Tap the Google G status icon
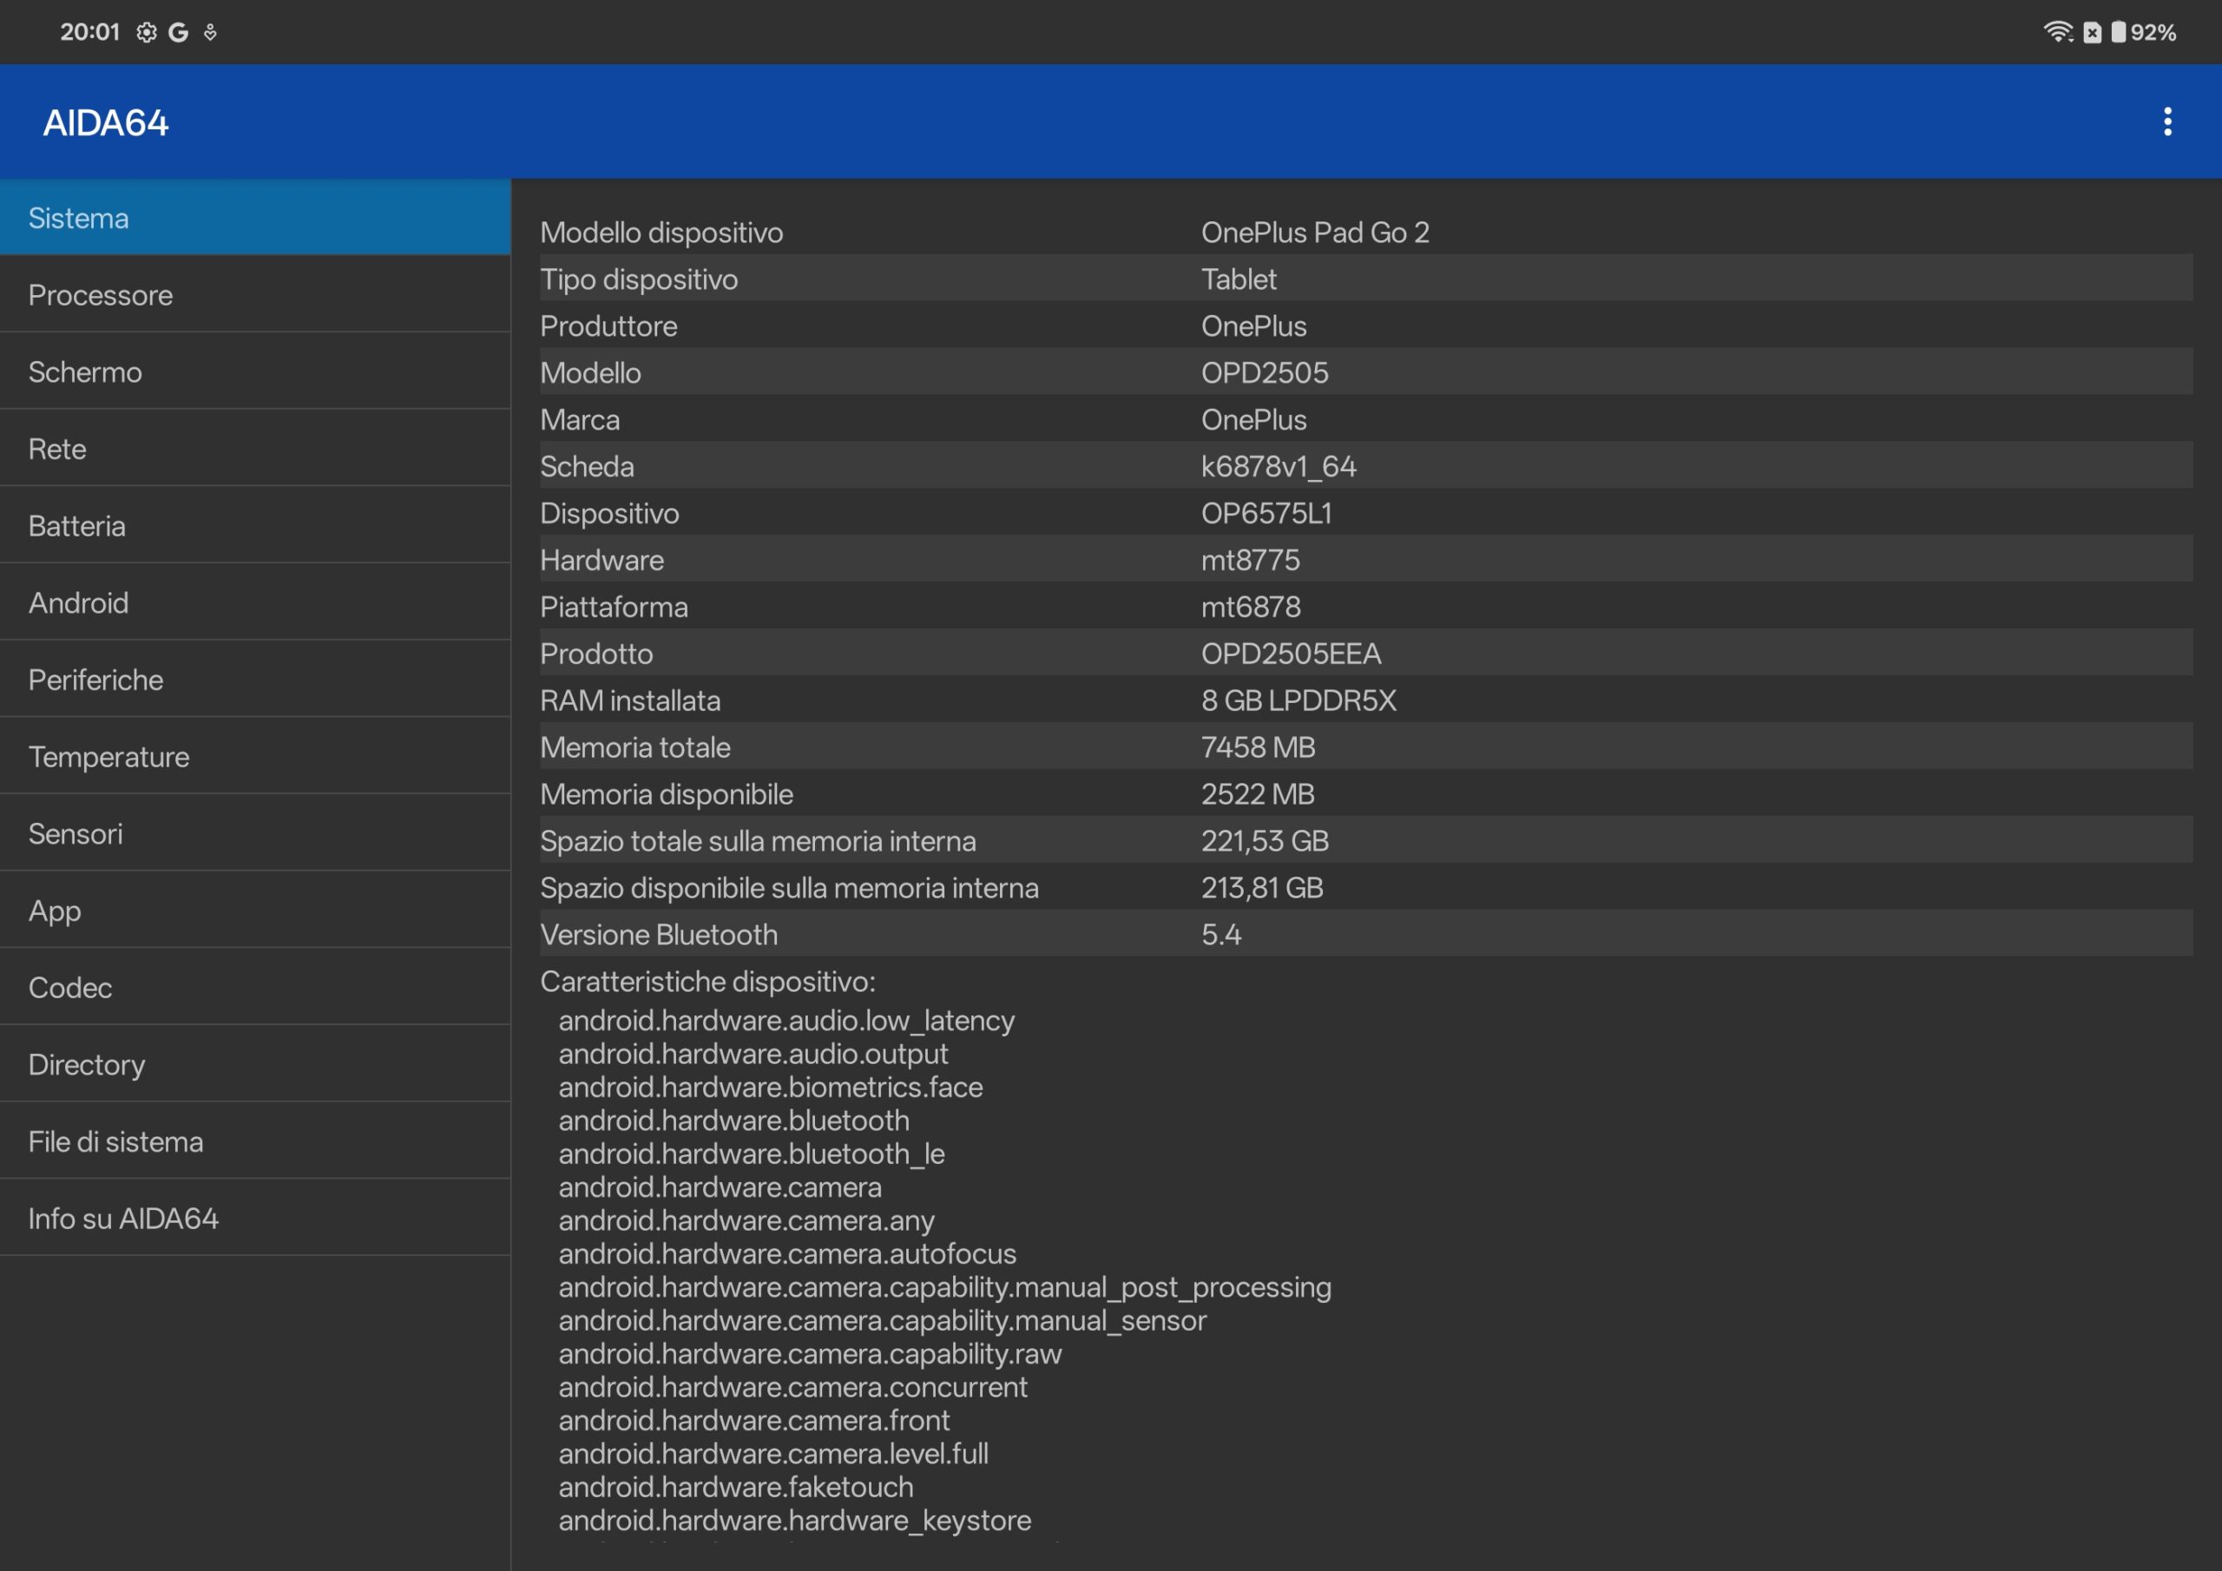 tap(178, 33)
